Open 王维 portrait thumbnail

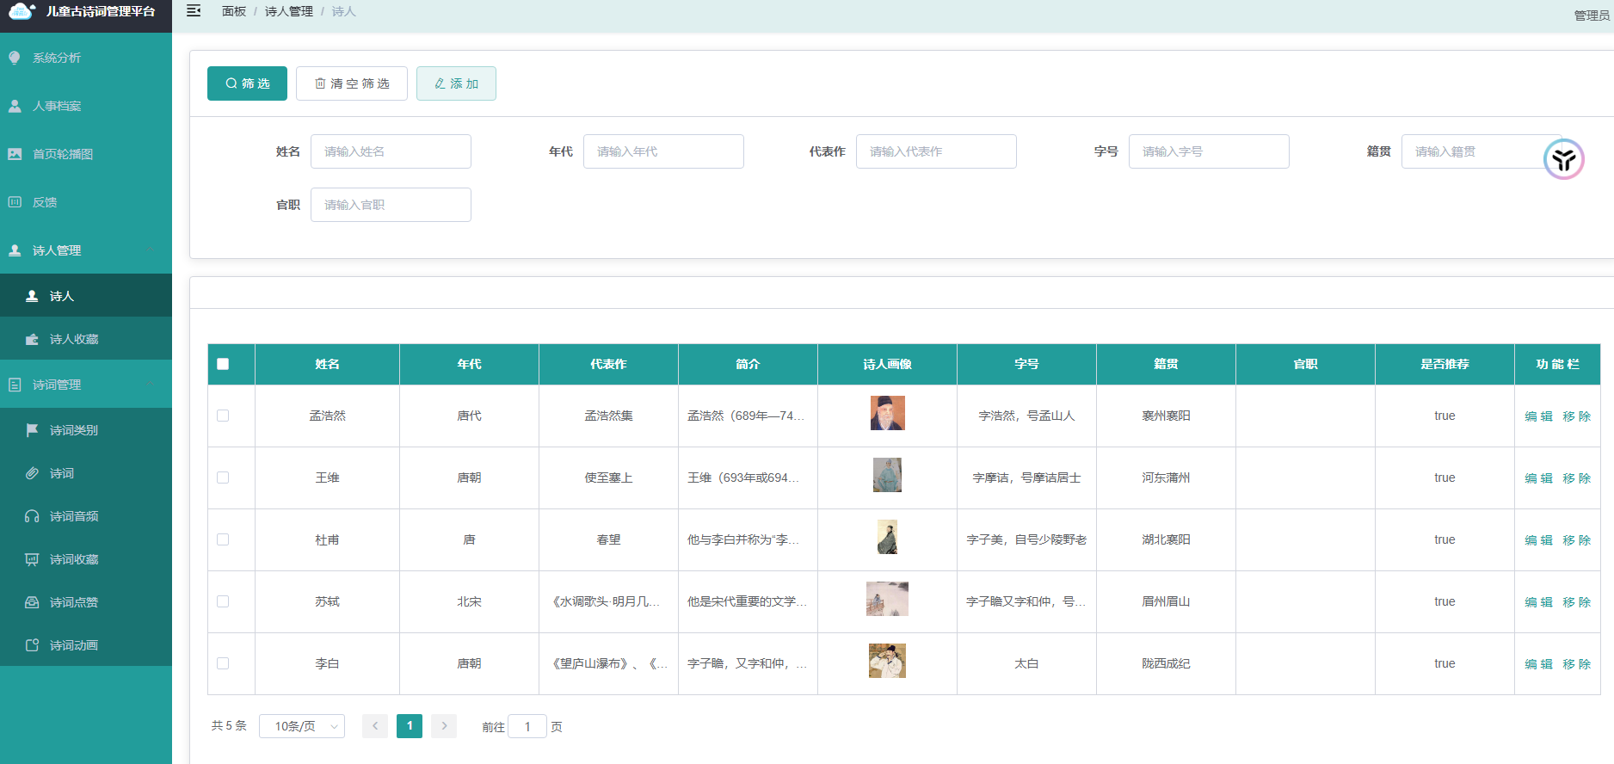coord(887,475)
